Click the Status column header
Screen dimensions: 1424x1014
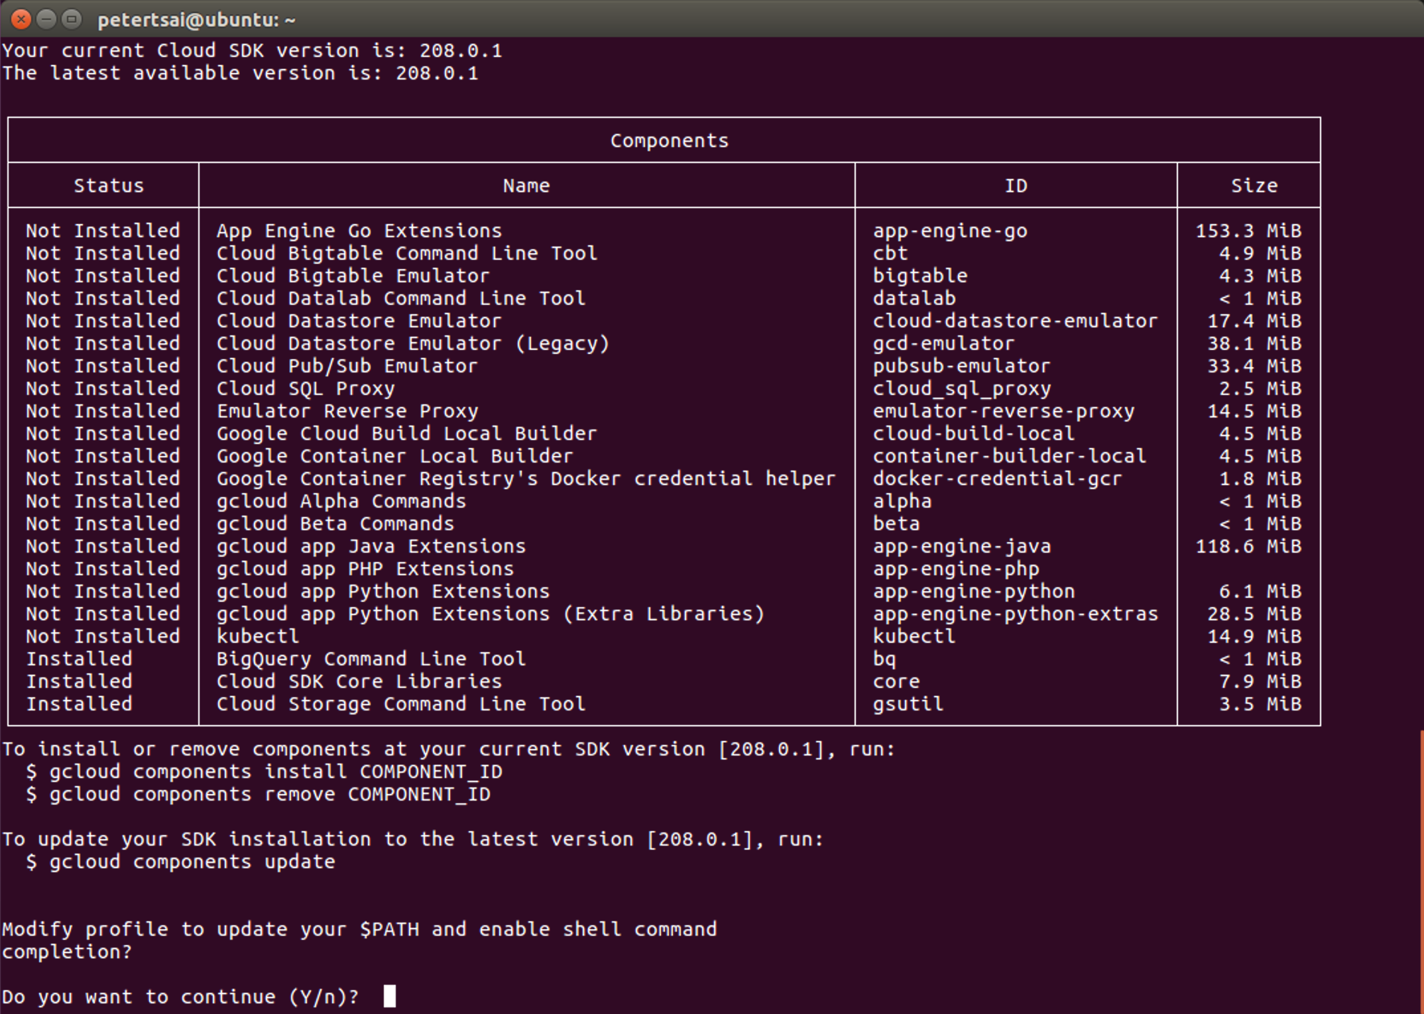[x=108, y=186]
